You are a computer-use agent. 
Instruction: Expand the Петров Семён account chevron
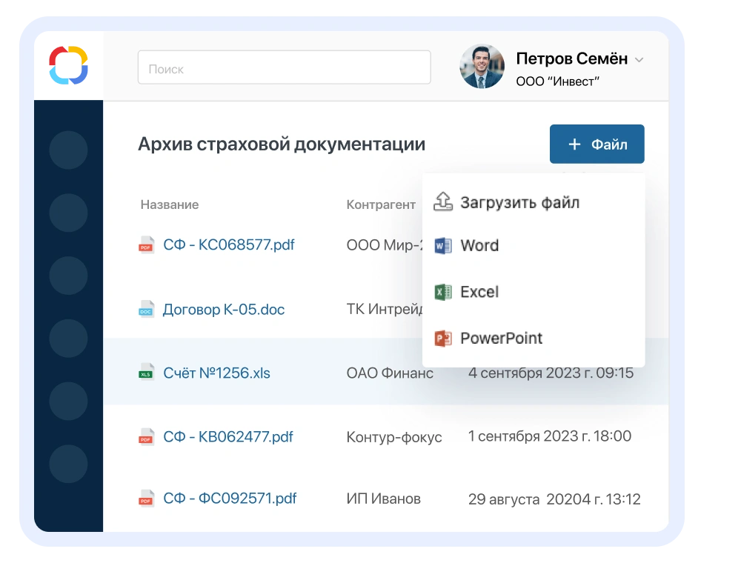click(x=639, y=60)
